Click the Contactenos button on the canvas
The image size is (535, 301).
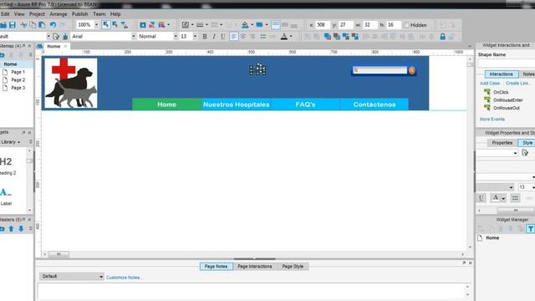[374, 105]
